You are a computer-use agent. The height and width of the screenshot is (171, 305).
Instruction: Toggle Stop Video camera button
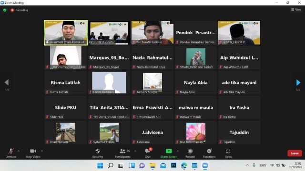pyautogui.click(x=33, y=153)
